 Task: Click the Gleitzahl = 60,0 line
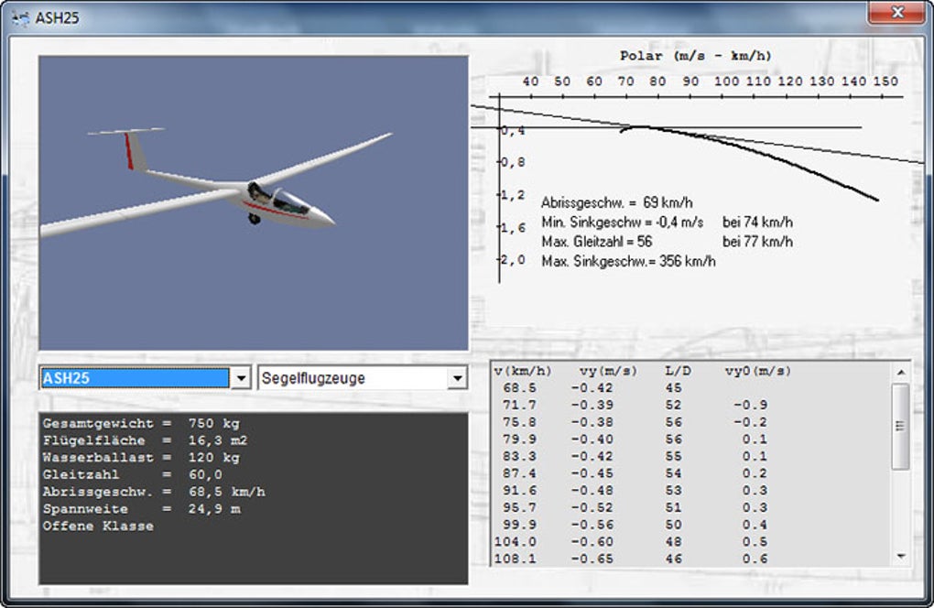tap(132, 474)
